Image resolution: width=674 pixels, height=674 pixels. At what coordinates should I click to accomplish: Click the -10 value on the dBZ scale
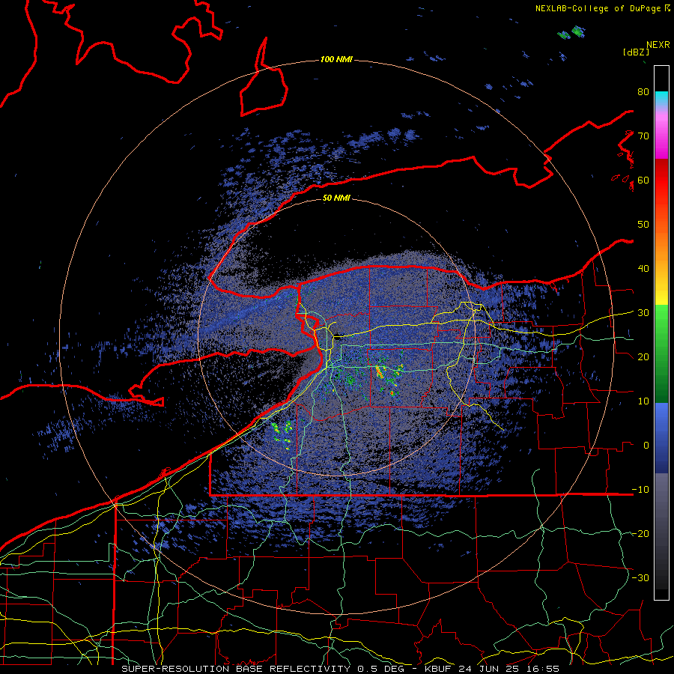click(x=640, y=490)
